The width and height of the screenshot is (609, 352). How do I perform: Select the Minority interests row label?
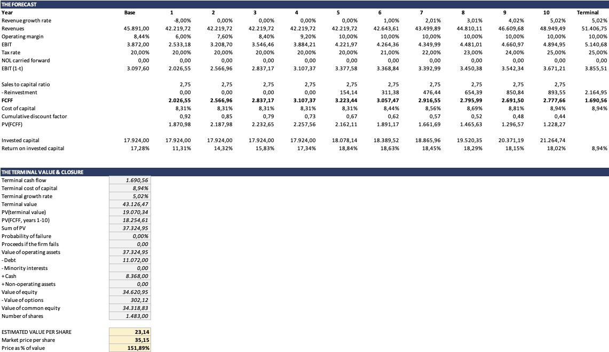[25, 268]
